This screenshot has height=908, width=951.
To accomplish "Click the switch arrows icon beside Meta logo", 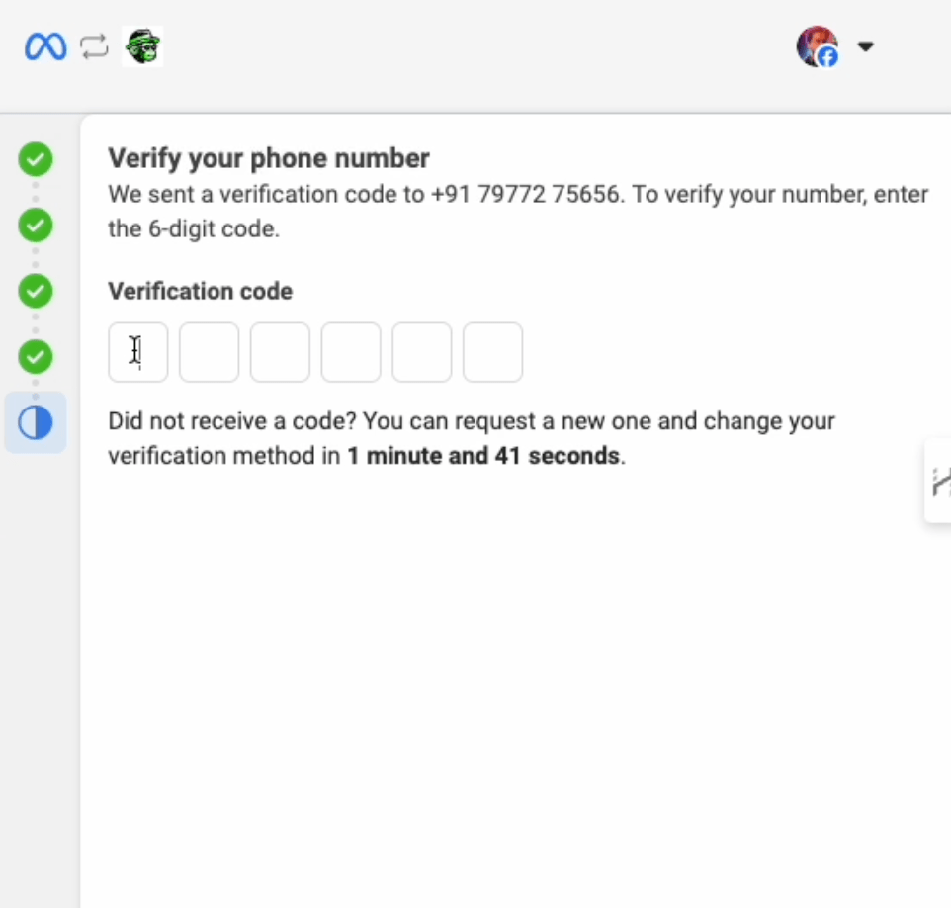I will pyautogui.click(x=95, y=46).
